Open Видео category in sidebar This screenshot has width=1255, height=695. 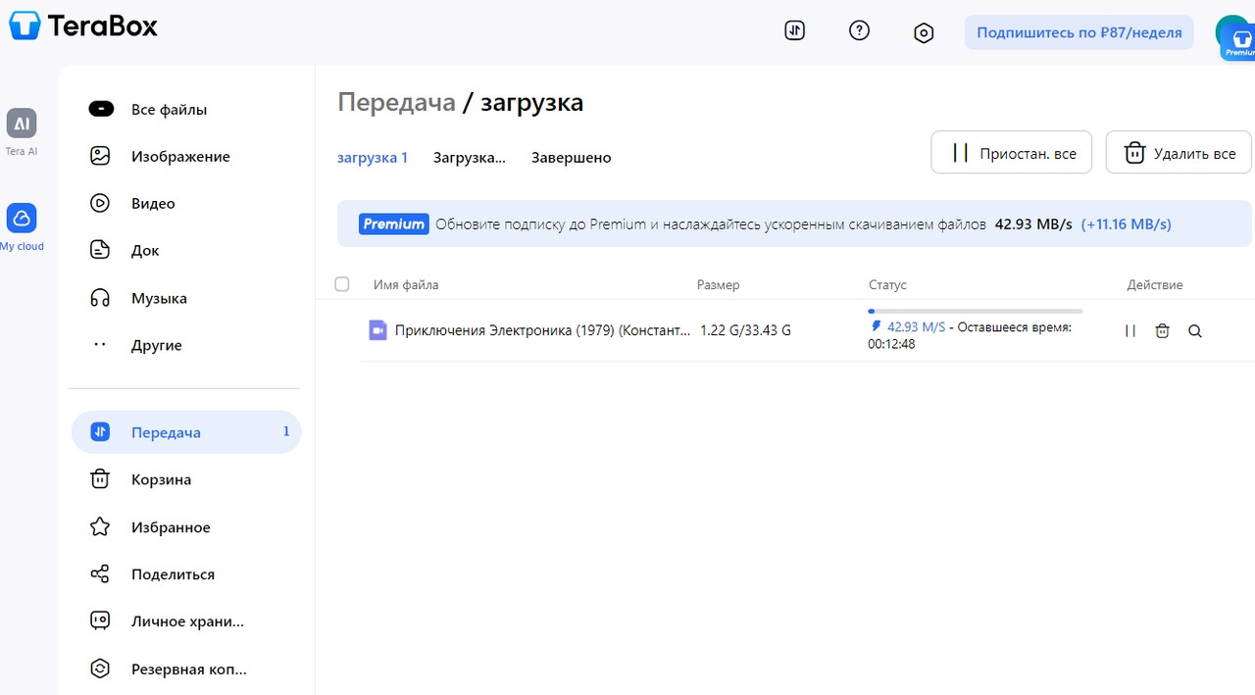[186, 203]
